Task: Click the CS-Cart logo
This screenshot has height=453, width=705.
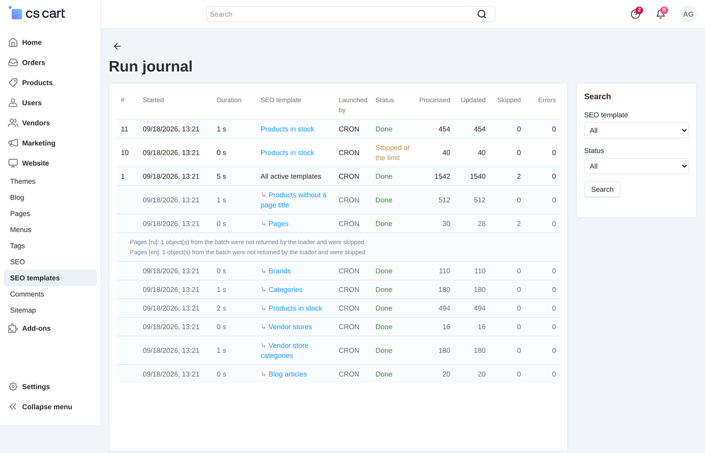Action: click(x=37, y=14)
